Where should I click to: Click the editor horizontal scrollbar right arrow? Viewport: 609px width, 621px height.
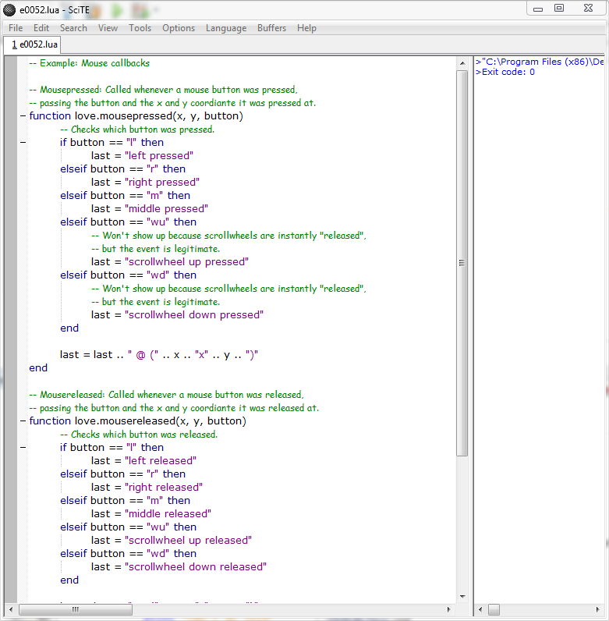[448, 609]
